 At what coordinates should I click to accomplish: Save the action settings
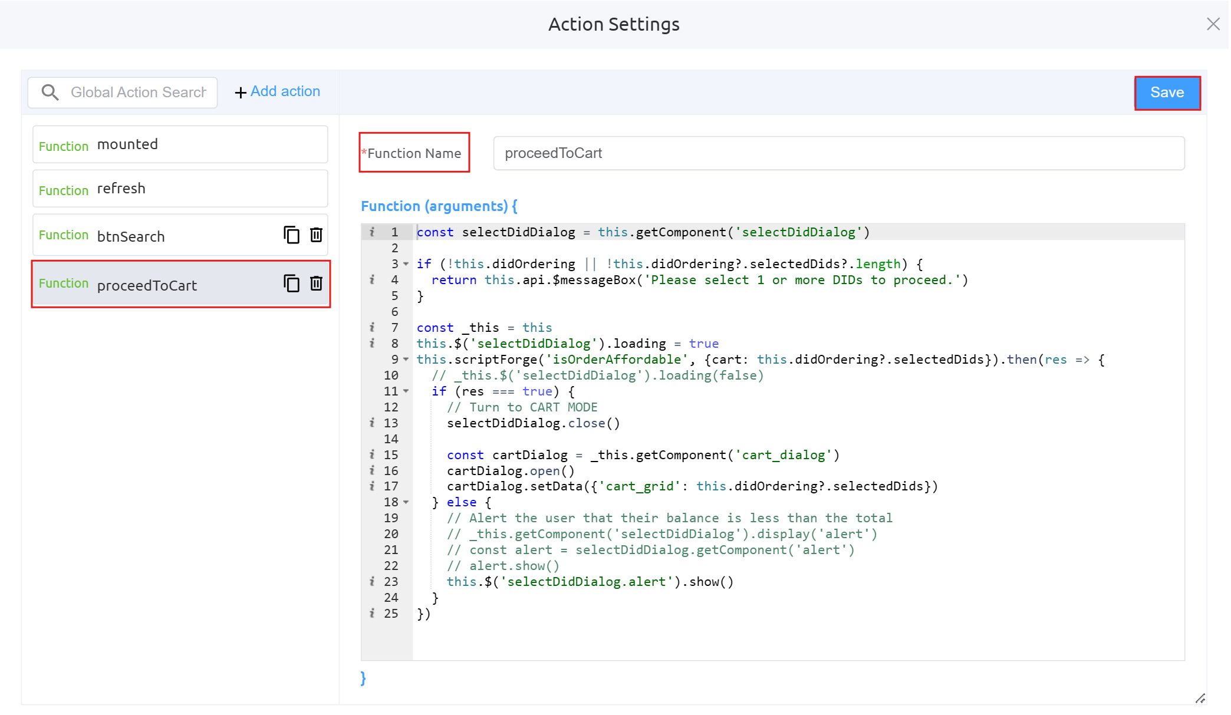point(1167,93)
